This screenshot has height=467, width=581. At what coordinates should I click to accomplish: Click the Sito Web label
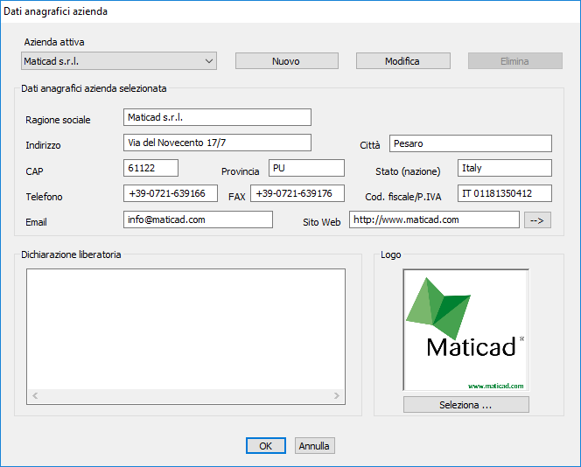[x=322, y=222]
